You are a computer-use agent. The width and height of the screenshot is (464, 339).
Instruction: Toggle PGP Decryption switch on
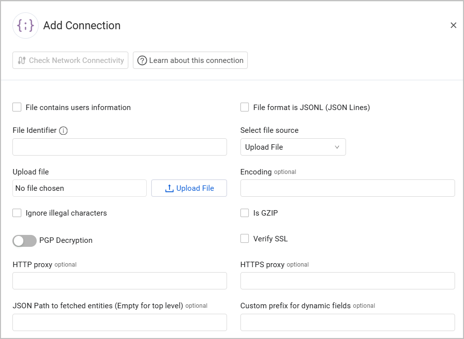[x=25, y=241]
